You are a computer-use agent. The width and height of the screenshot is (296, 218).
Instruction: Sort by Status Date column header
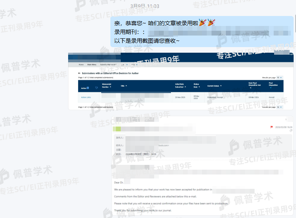(x=199, y=86)
